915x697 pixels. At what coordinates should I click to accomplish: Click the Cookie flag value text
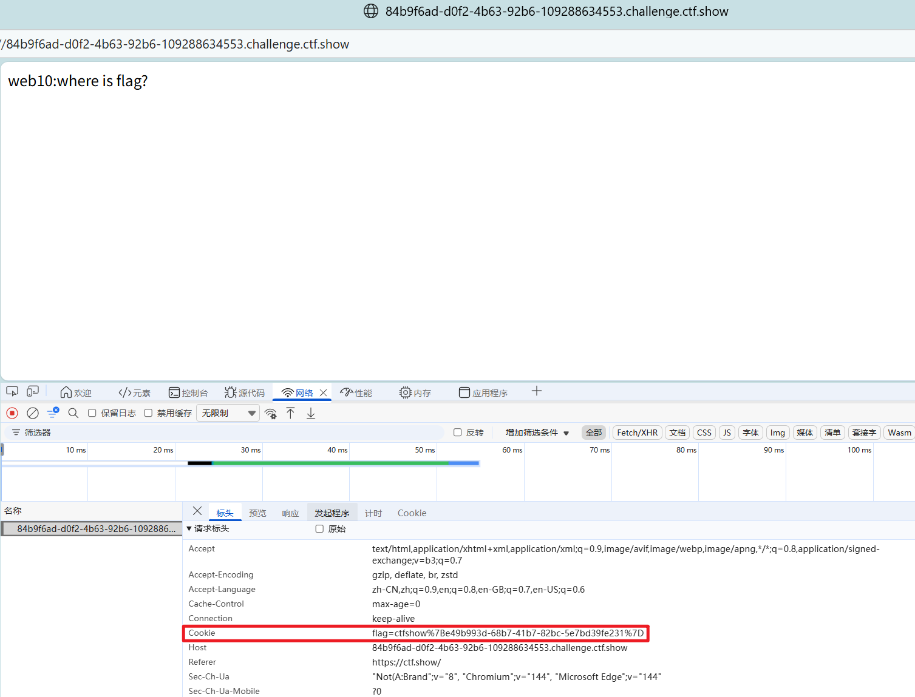pyautogui.click(x=508, y=633)
